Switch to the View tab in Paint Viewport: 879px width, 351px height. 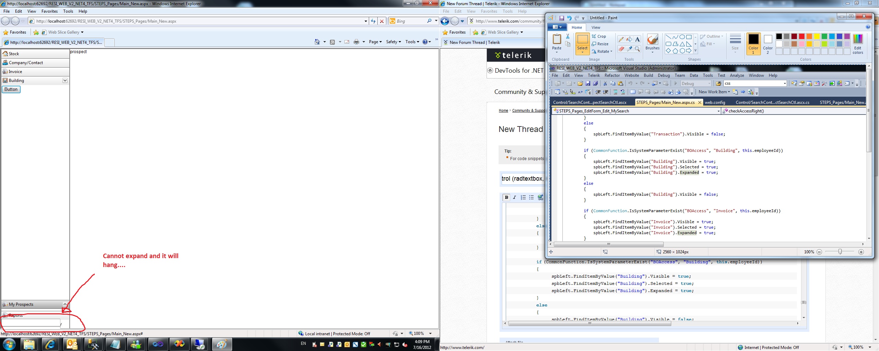coord(596,27)
